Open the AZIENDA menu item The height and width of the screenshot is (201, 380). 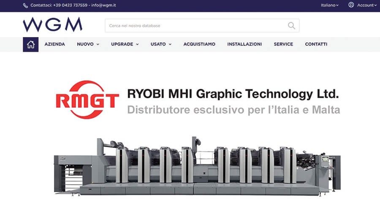(54, 44)
